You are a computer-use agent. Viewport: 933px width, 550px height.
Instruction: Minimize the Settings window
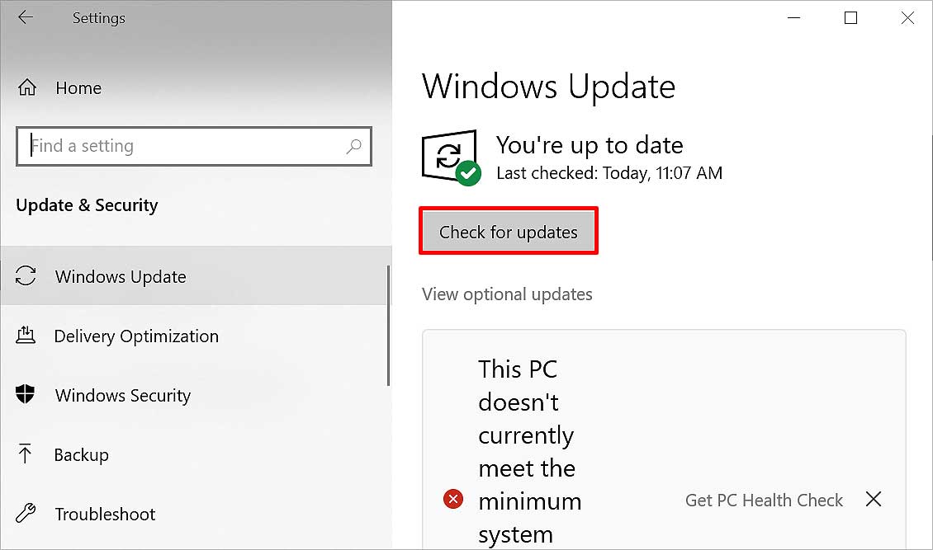pyautogui.click(x=793, y=18)
